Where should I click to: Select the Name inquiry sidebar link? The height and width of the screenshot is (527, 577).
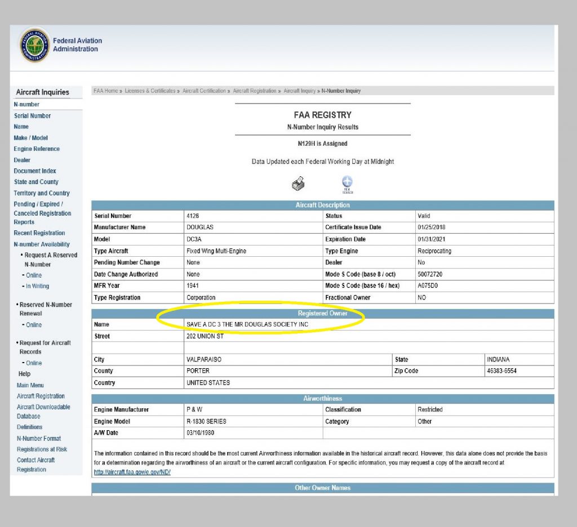21,127
